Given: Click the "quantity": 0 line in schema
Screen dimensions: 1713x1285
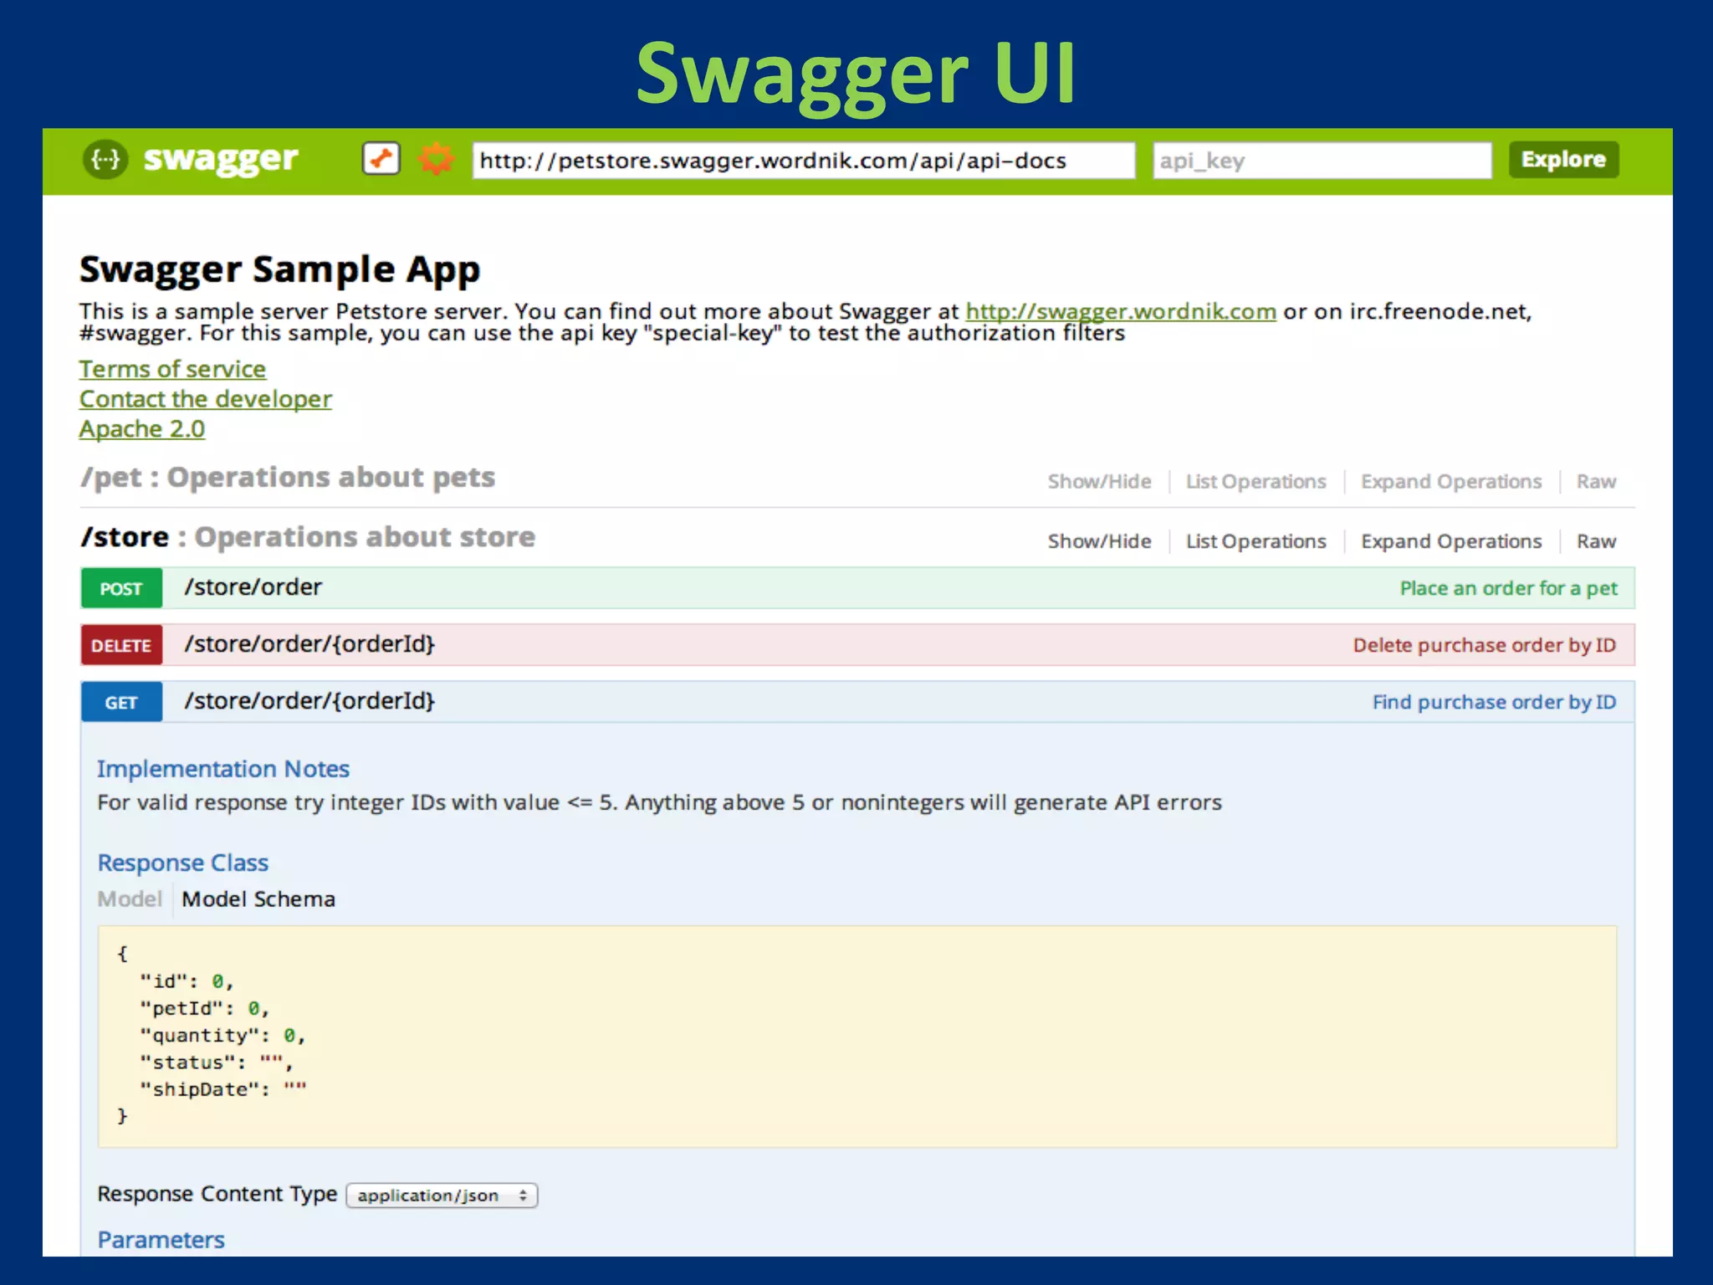Looking at the screenshot, I should tap(222, 1036).
